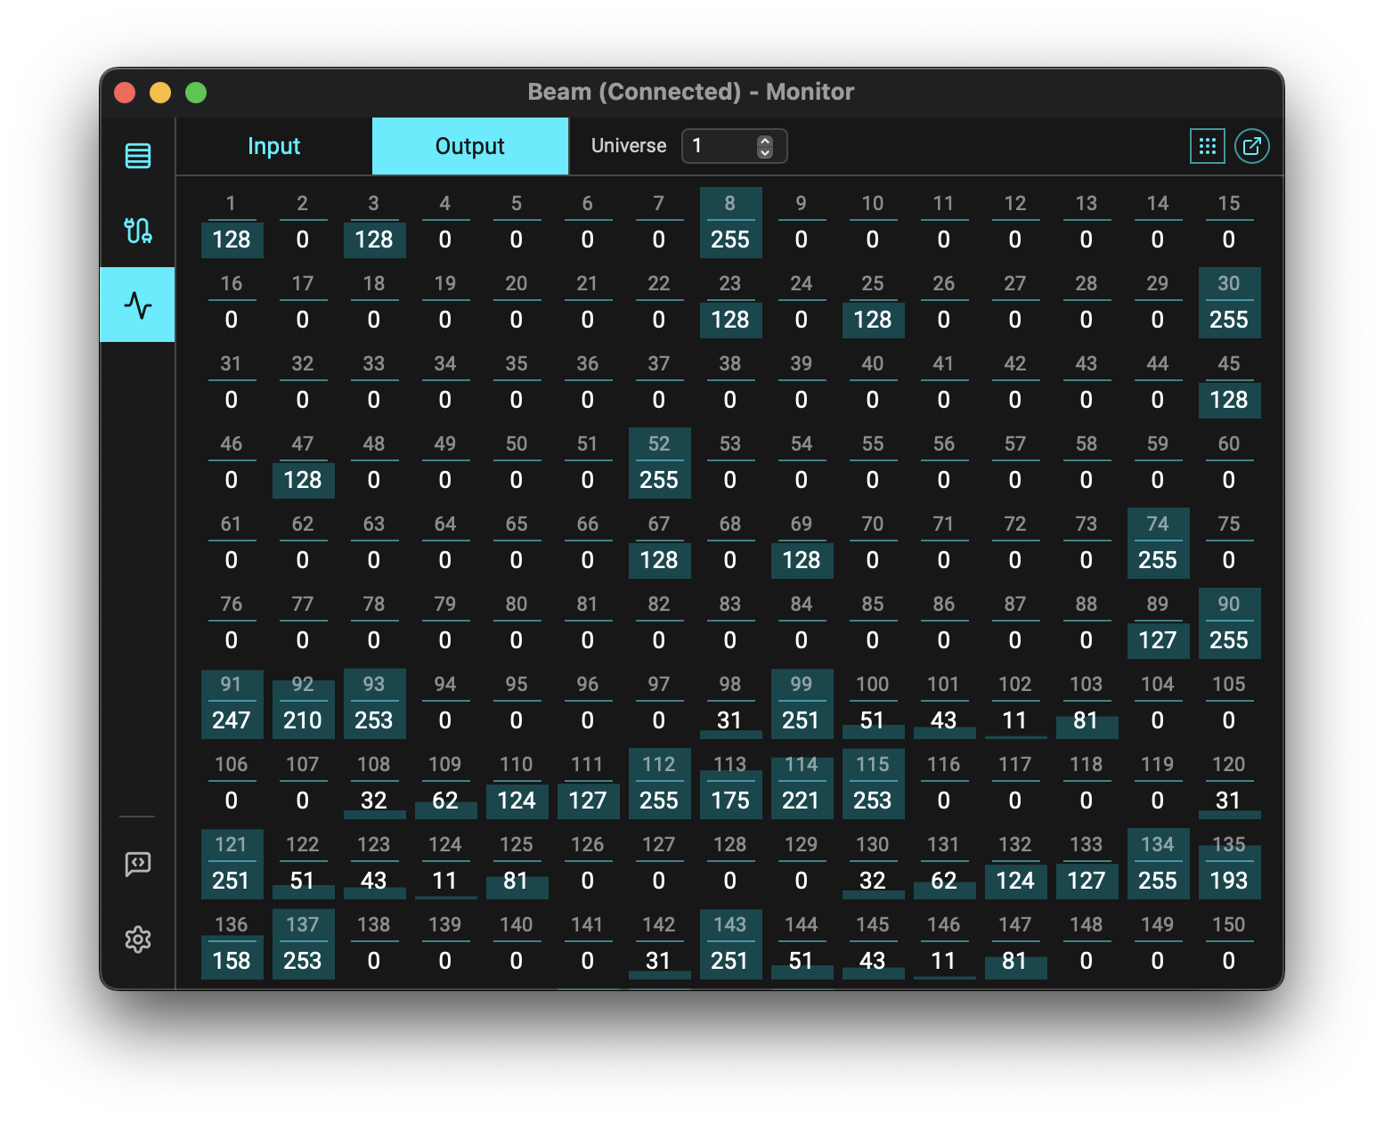The image size is (1384, 1122).
Task: Select channel 133 cell showing 127
Action: 1087,864
